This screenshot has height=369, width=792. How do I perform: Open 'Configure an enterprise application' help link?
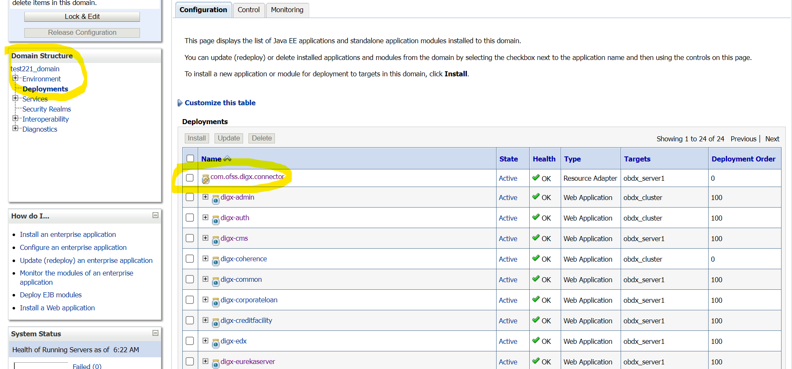73,247
